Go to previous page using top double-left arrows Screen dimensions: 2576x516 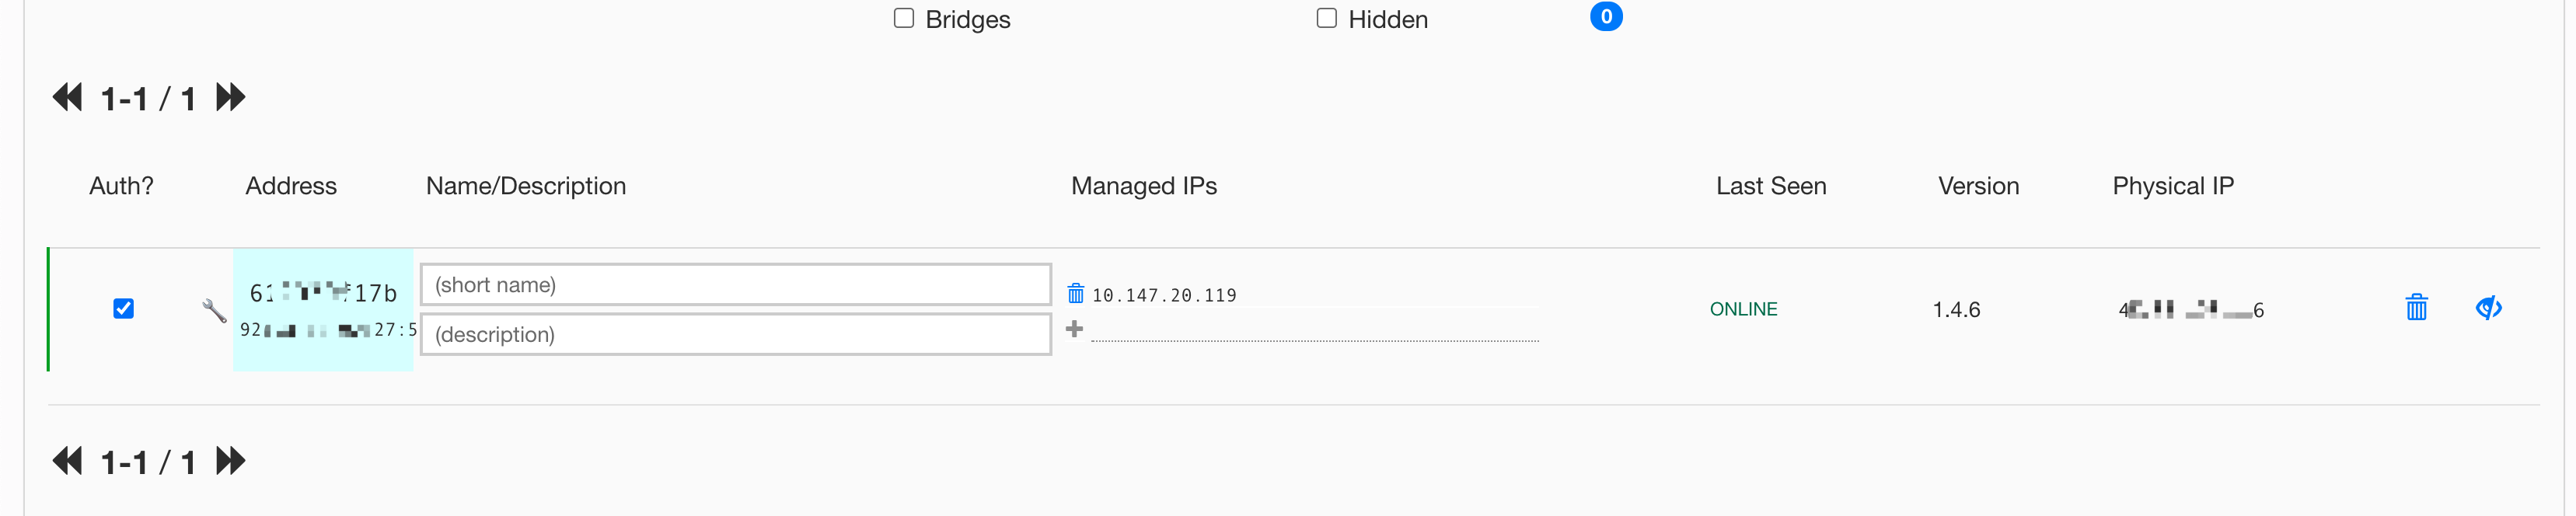pos(67,98)
